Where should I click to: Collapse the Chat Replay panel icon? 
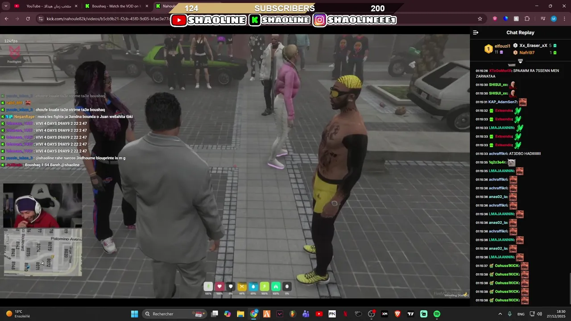[x=476, y=33]
